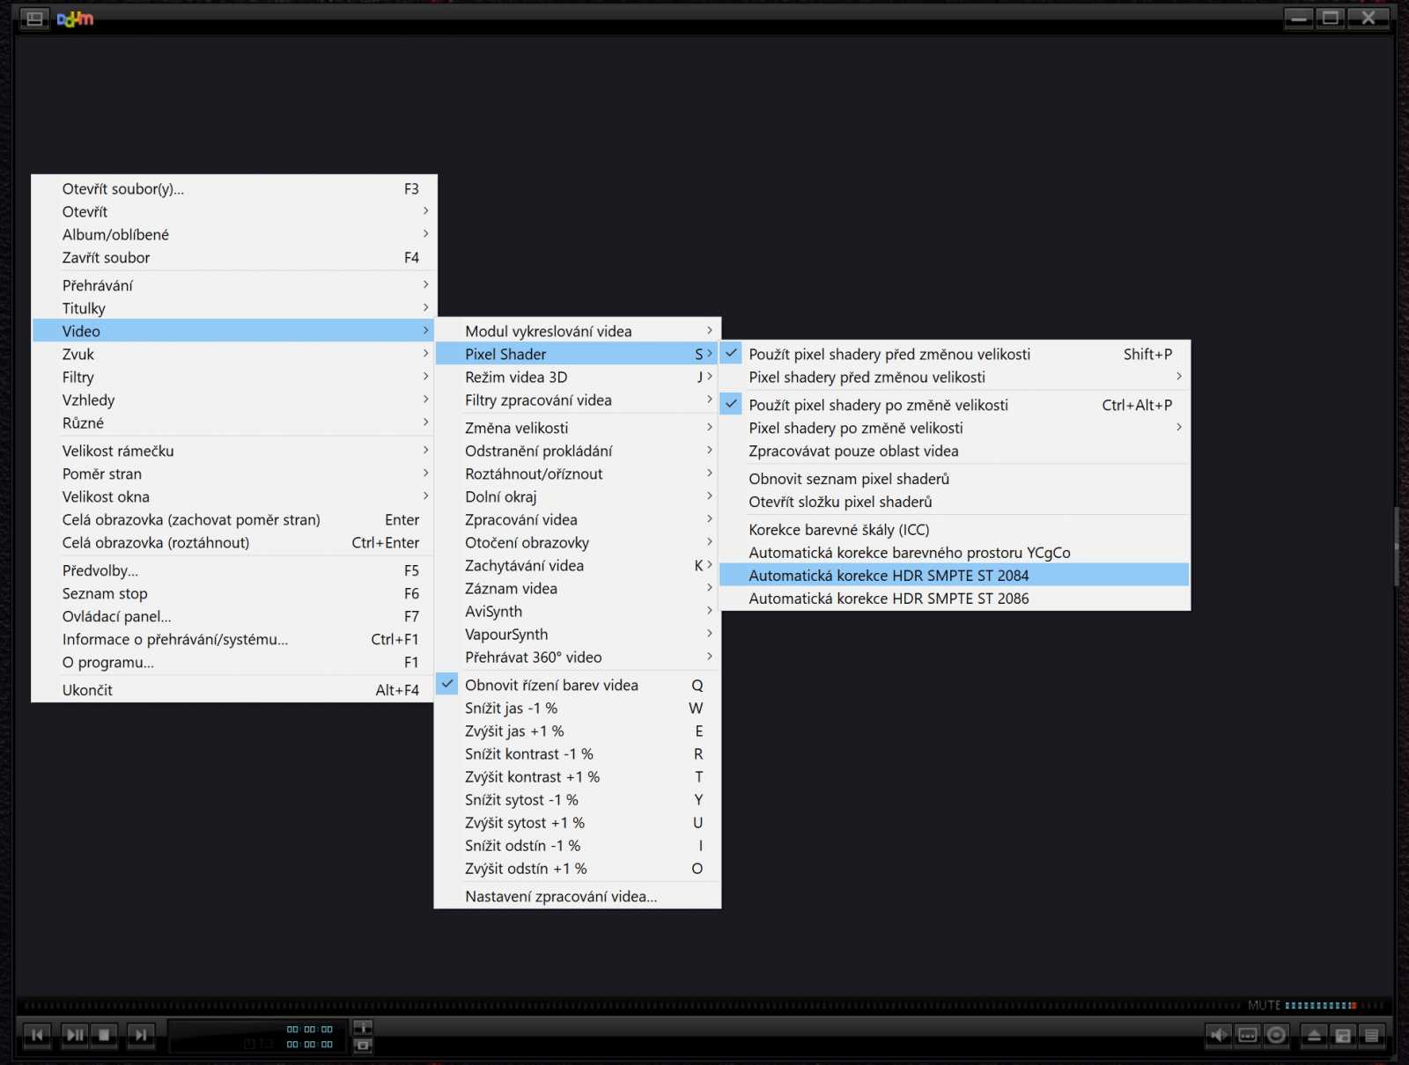Viewport: 1409px width, 1065px height.
Task: Click the playlist icon at bottom right
Action: click(x=1371, y=1035)
